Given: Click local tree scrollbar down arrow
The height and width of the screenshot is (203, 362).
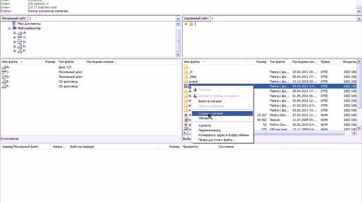Looking at the screenshot, I should [x=178, y=54].
